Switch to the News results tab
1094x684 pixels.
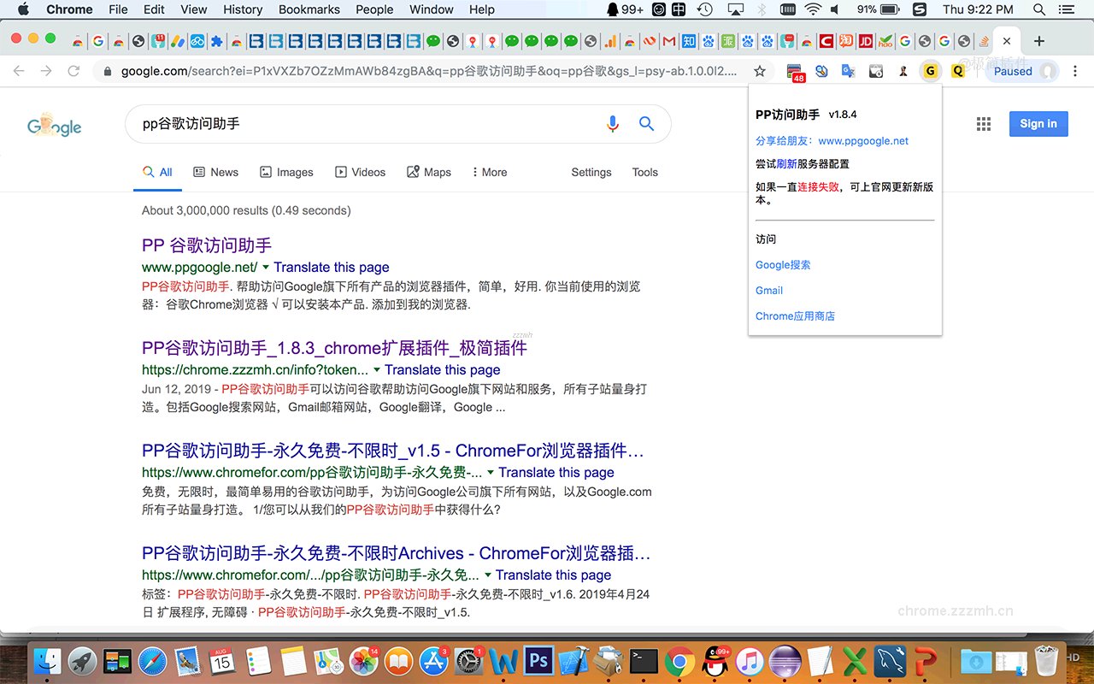pos(215,172)
